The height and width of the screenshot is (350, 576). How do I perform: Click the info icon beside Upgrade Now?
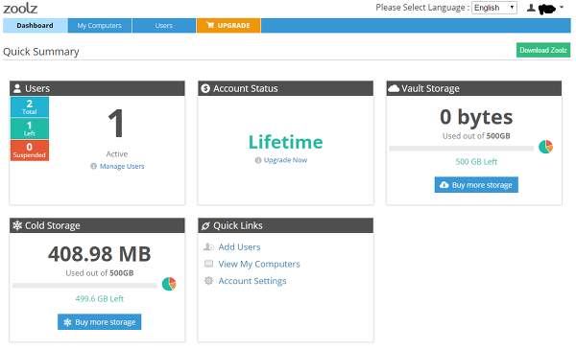pos(258,160)
